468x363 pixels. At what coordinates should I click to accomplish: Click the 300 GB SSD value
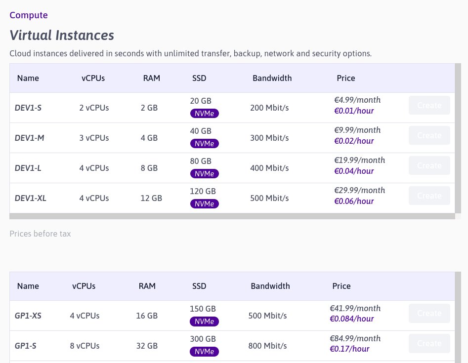tap(203, 339)
